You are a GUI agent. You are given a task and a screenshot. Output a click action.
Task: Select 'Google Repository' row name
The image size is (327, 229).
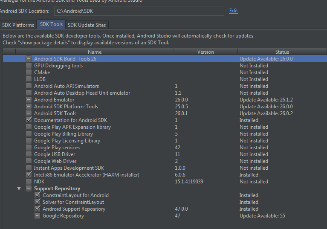pyautogui.click(x=64, y=216)
